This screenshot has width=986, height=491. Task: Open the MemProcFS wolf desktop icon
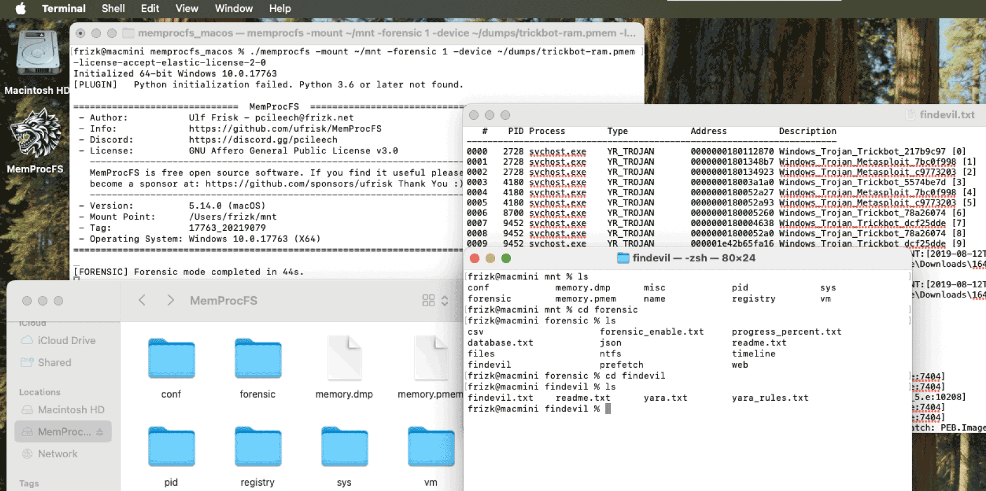(35, 135)
